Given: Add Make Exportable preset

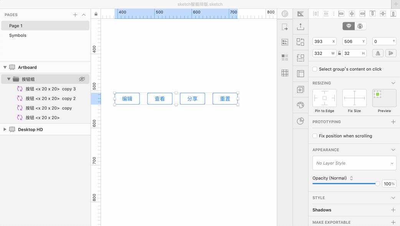Looking at the screenshot, I should coord(393,223).
